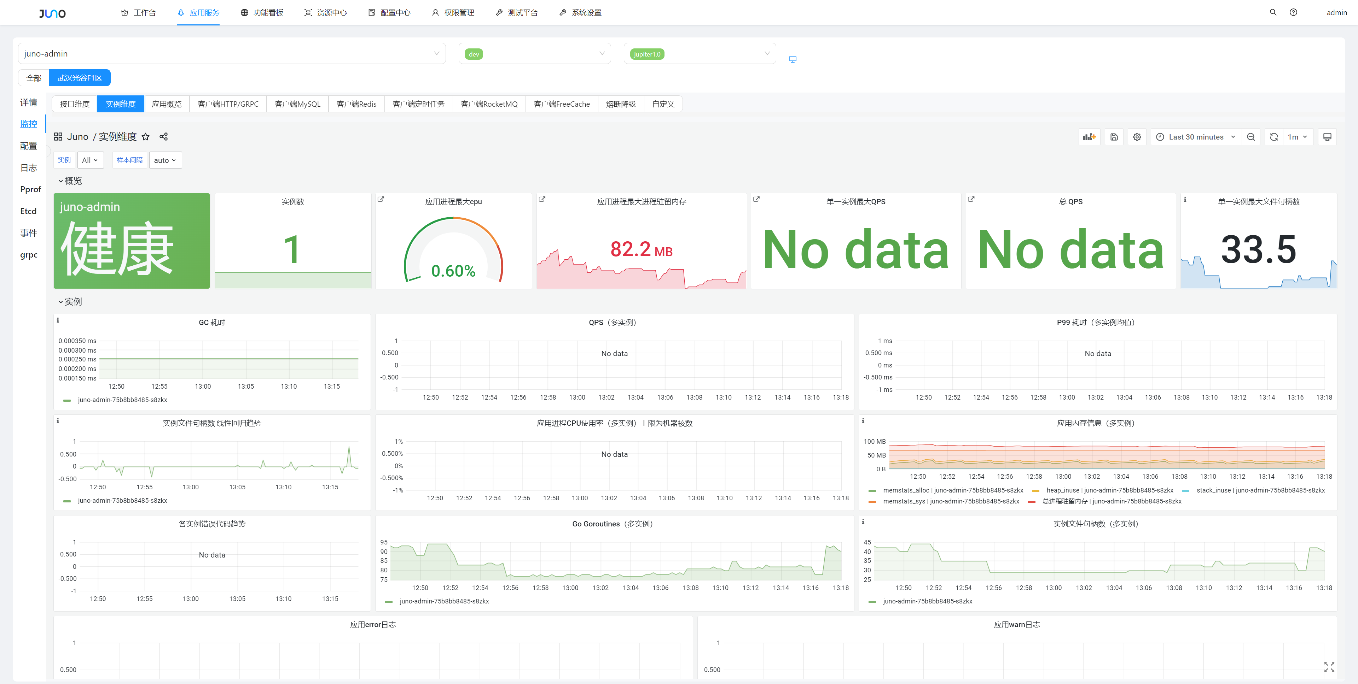Open external link on 单一实例最大QPS panel

756,199
